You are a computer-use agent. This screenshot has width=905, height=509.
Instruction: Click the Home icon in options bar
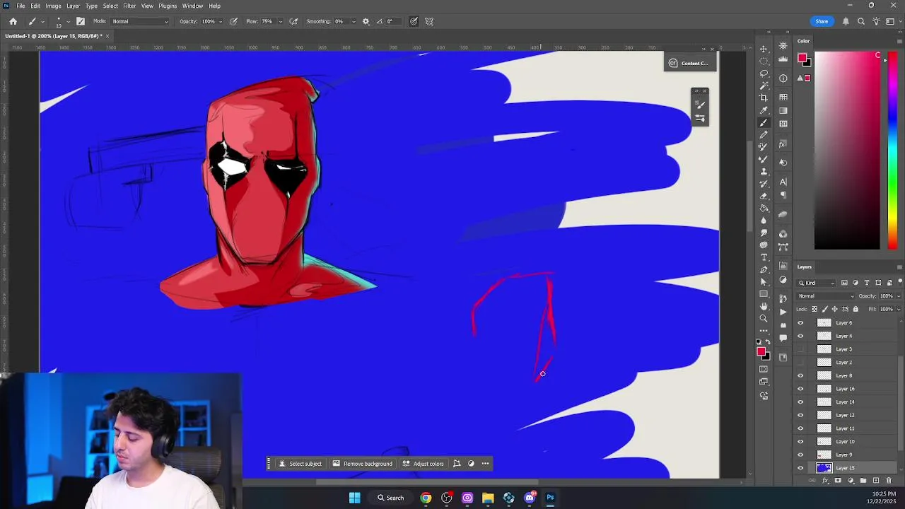pyautogui.click(x=13, y=21)
